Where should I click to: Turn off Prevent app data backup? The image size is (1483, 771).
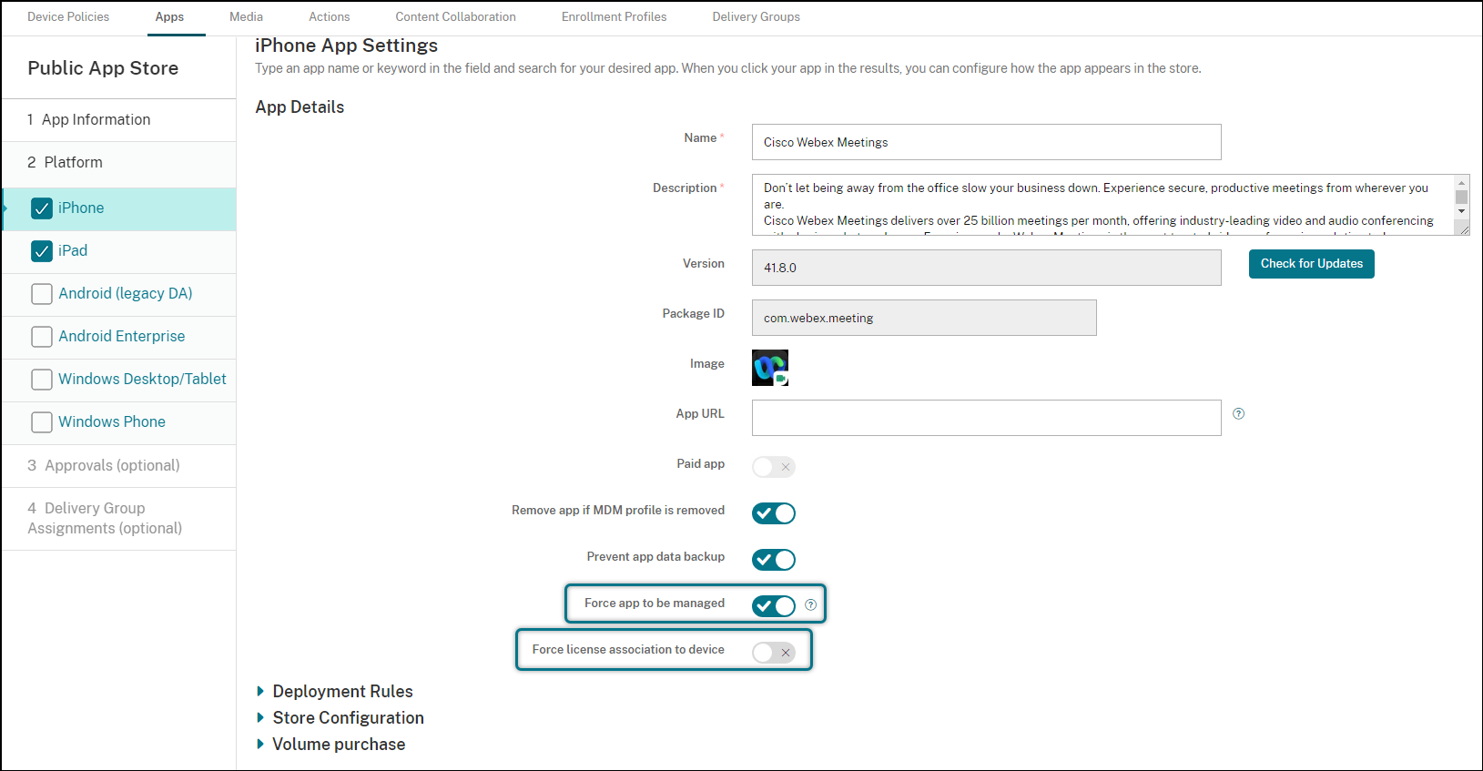773,560
